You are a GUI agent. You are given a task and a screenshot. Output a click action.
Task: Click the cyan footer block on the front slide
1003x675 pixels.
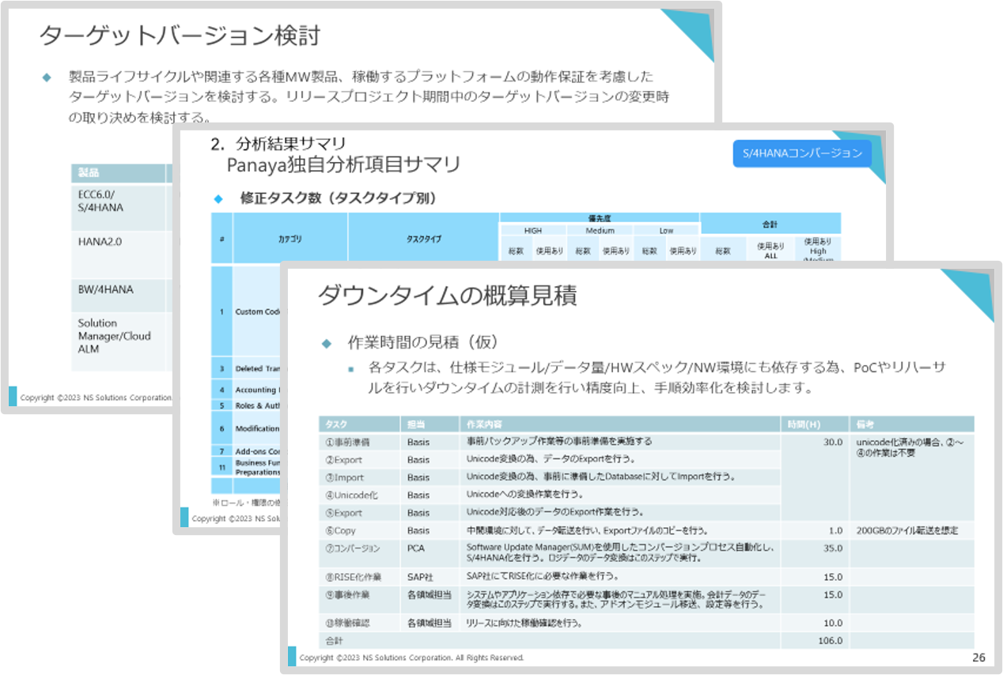[292, 656]
